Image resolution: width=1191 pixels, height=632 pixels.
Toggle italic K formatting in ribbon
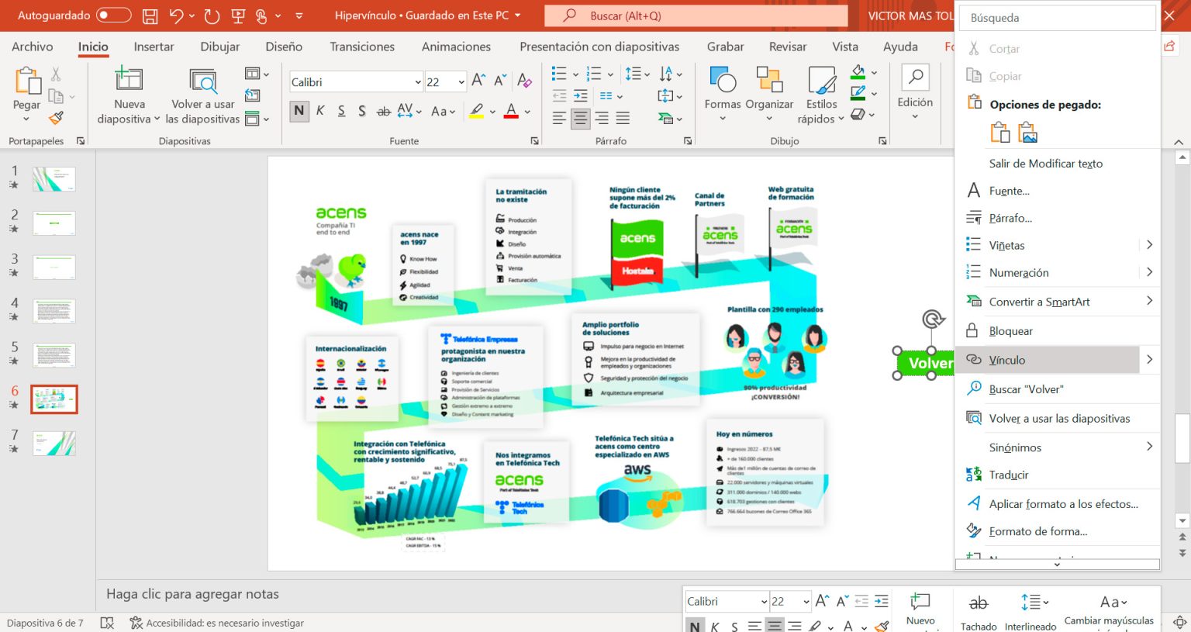coord(320,111)
